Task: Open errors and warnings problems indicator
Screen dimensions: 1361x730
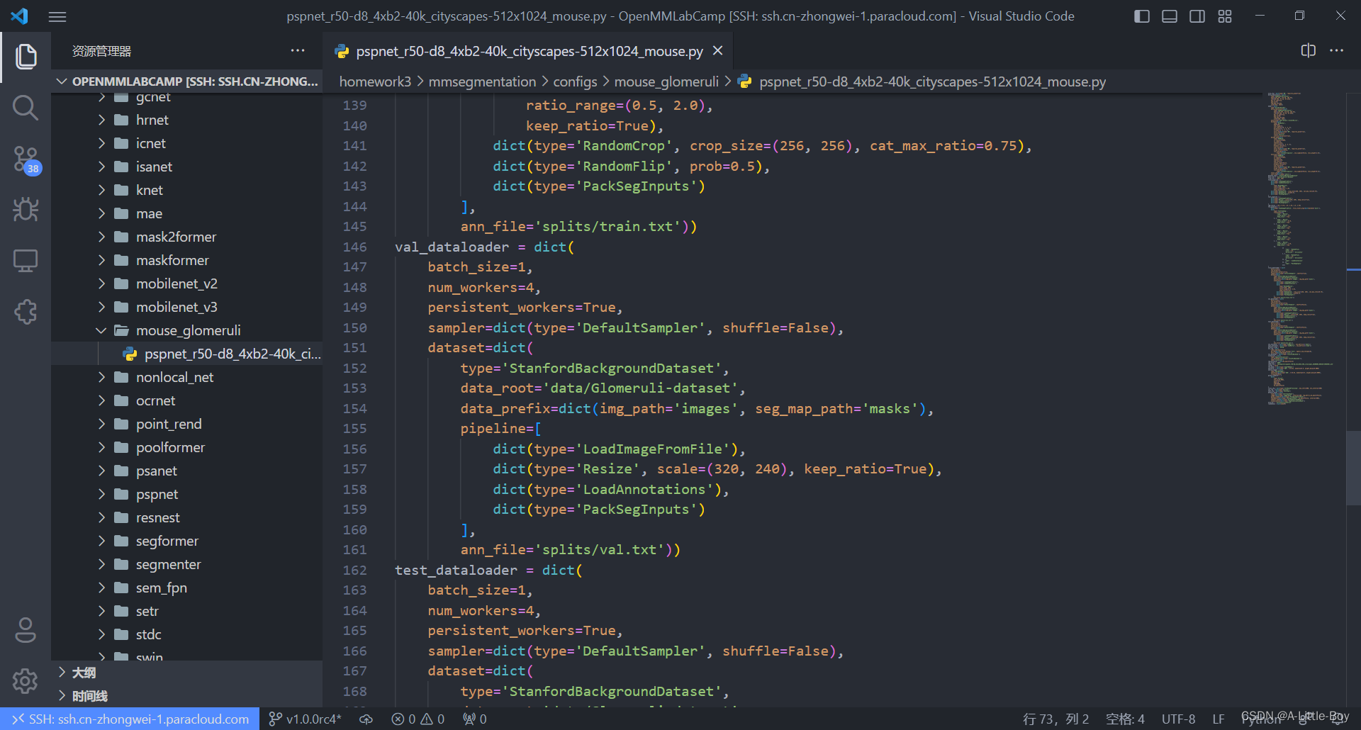Action: click(418, 719)
